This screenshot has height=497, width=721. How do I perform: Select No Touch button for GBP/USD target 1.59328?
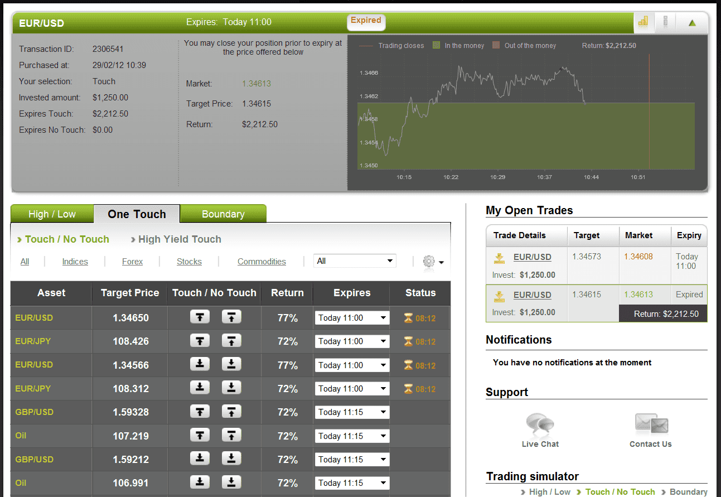tap(231, 412)
